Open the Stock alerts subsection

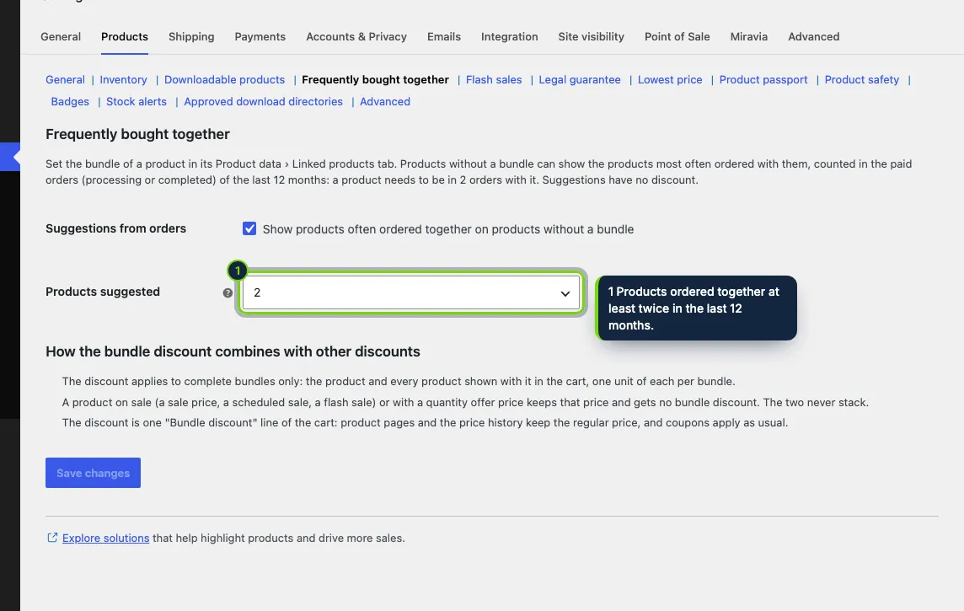tap(136, 102)
